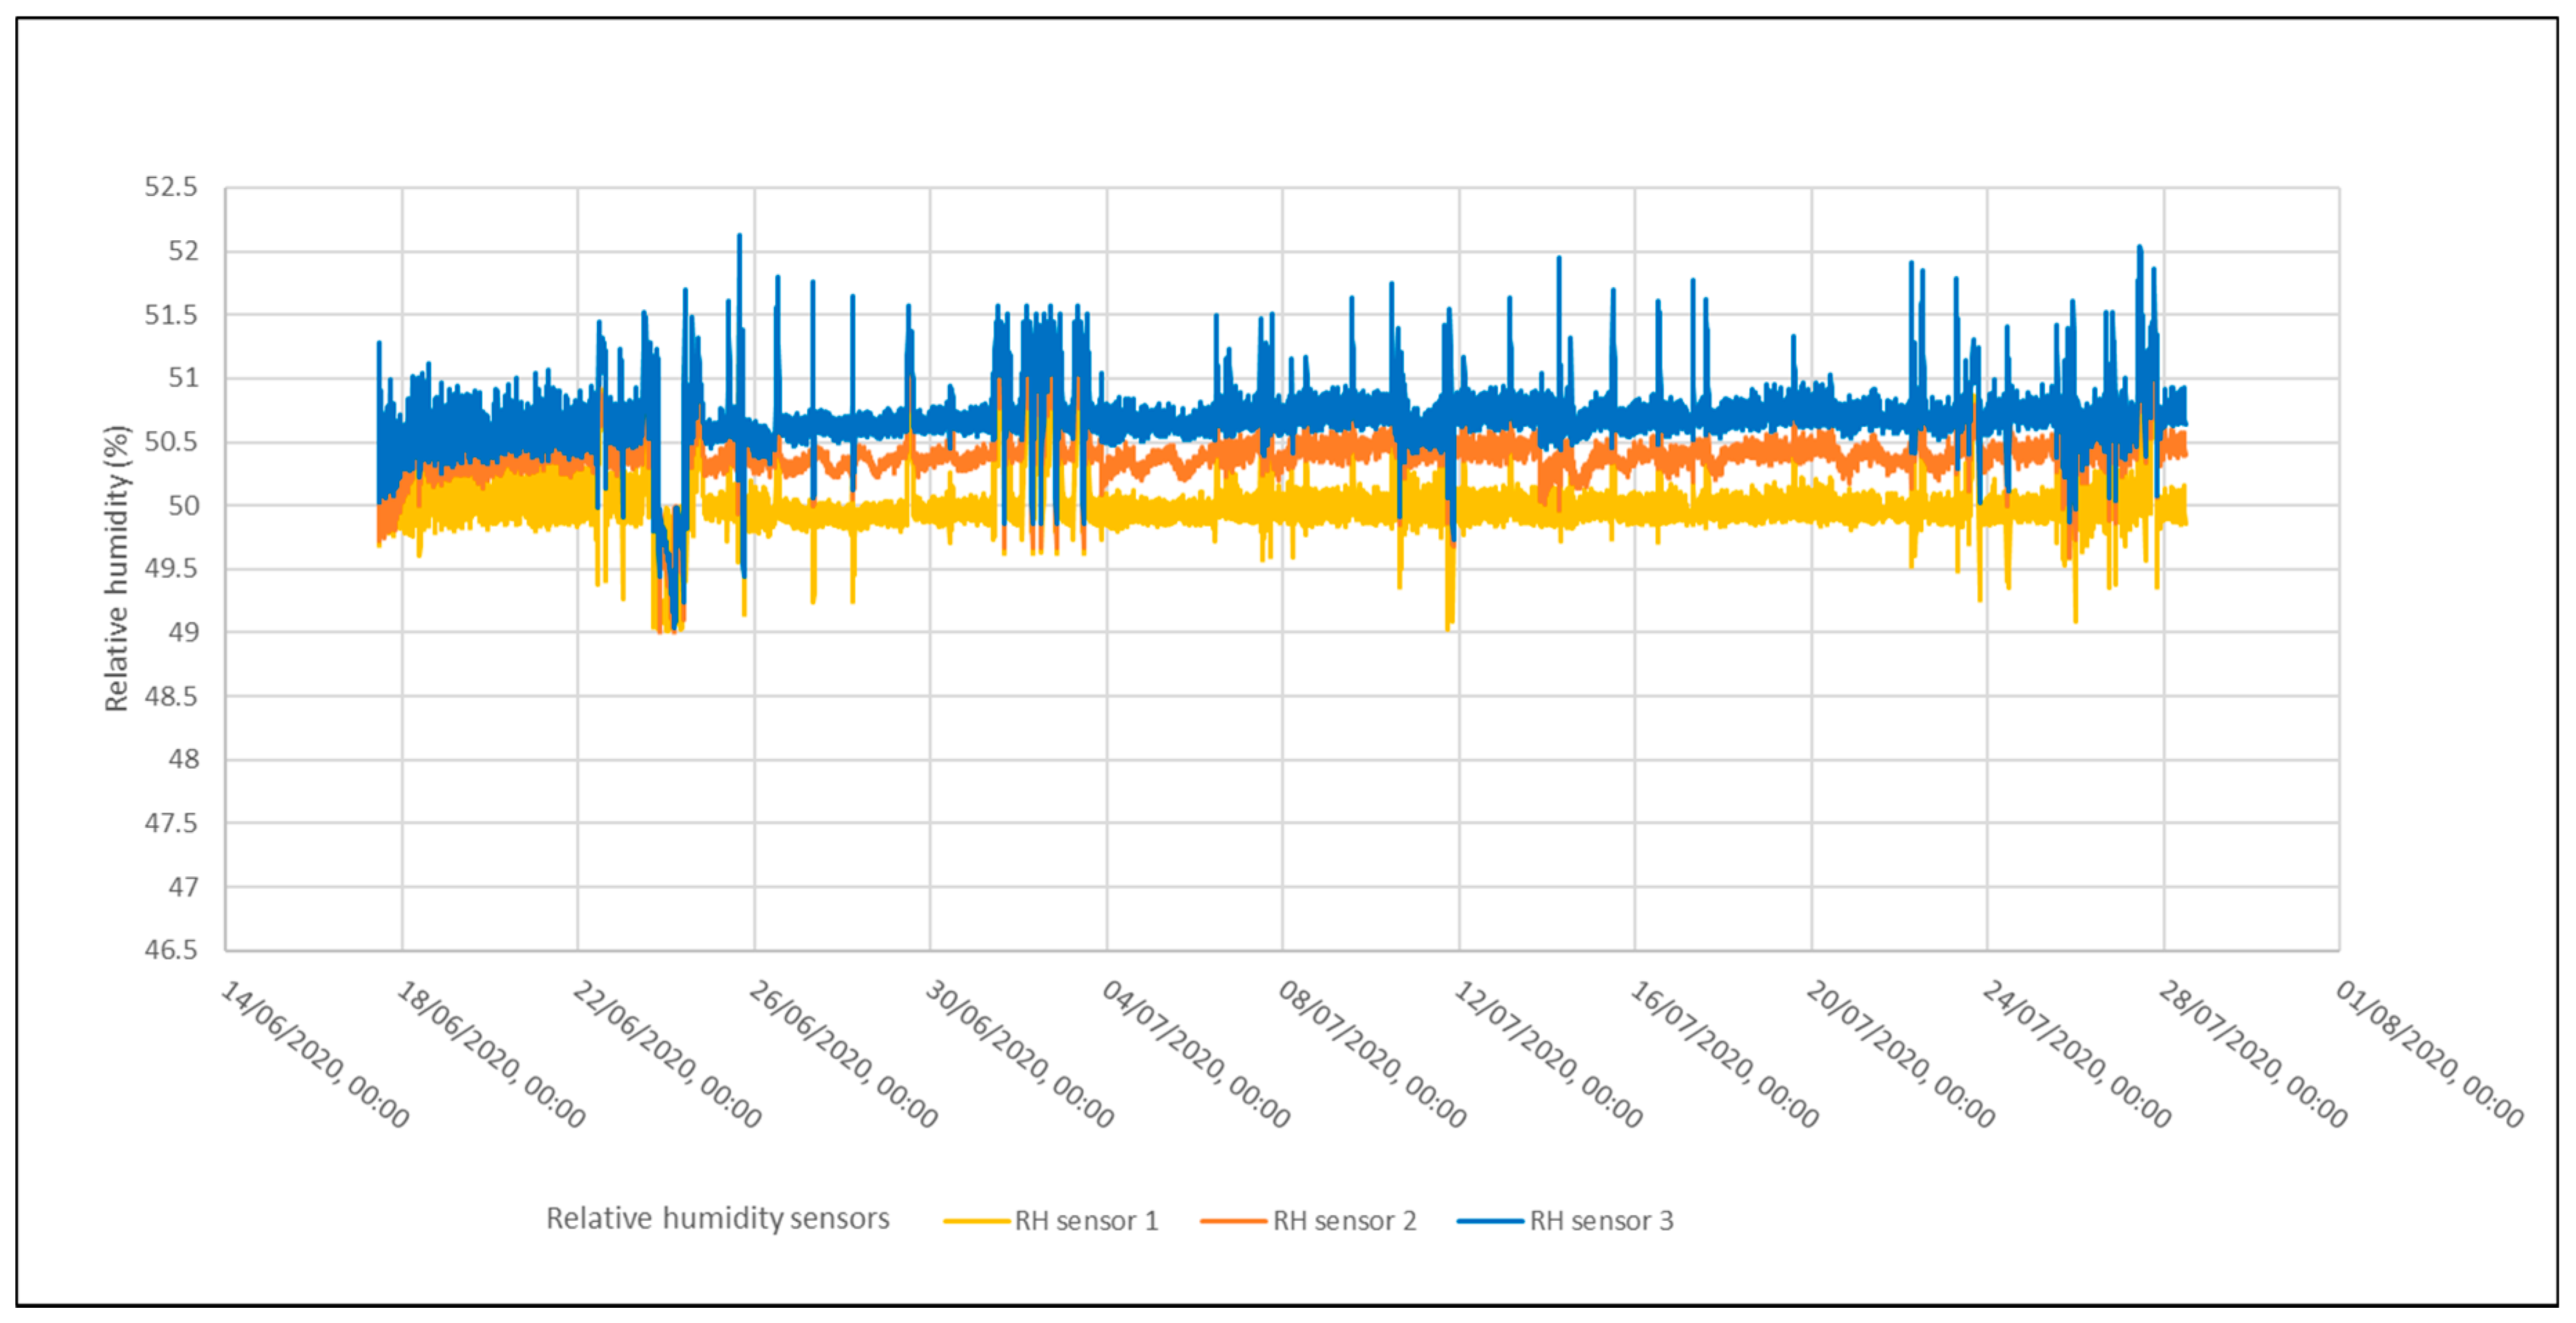Click the 01/08/2020, 00:00 date label

(2429, 1055)
